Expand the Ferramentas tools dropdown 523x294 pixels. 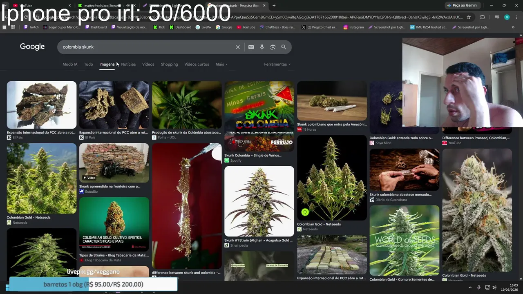tap(277, 64)
